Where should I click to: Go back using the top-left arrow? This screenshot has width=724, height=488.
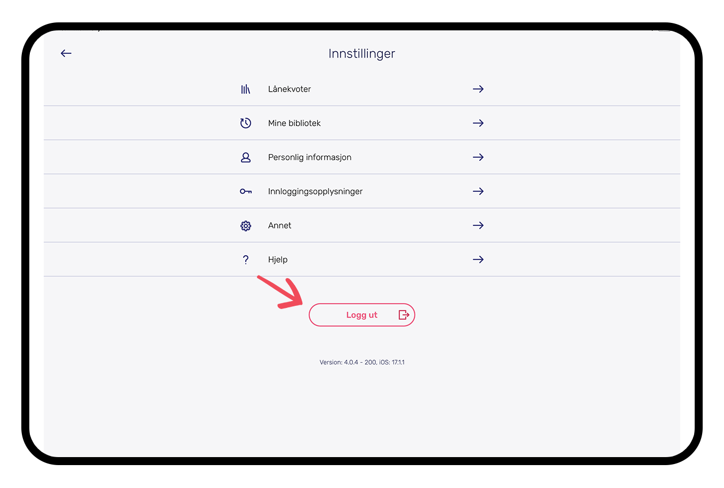(x=66, y=53)
